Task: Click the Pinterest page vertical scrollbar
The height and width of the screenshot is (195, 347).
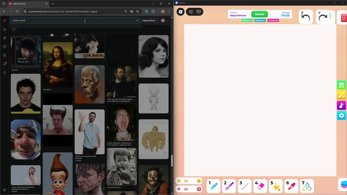Action: tap(172, 160)
